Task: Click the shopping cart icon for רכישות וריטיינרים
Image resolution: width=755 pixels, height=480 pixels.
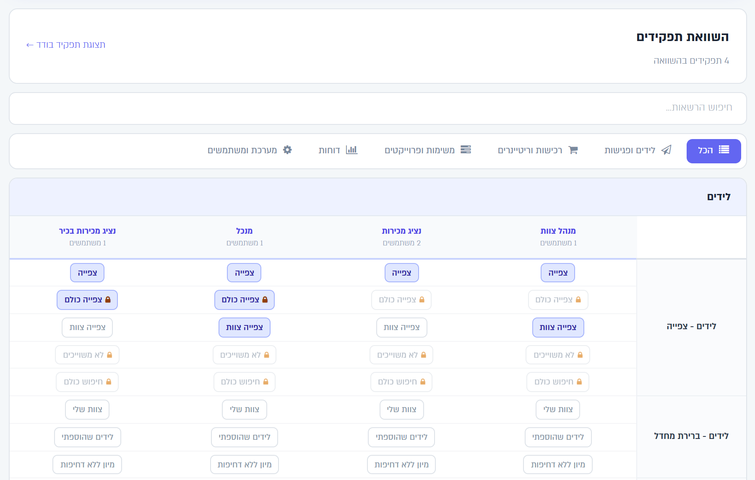Action: click(573, 150)
